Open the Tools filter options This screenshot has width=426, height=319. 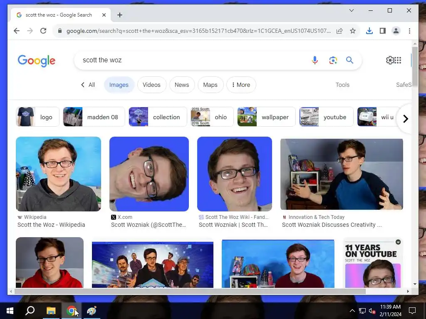(x=342, y=85)
